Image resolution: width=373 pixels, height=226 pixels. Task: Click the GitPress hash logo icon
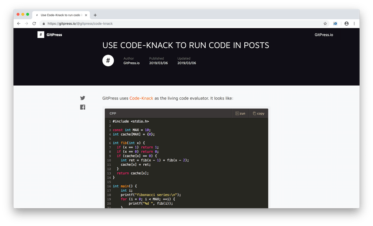point(41,35)
